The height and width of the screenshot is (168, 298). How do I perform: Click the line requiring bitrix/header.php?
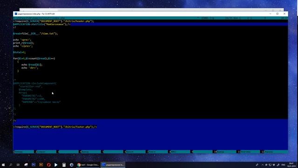[x=54, y=21]
